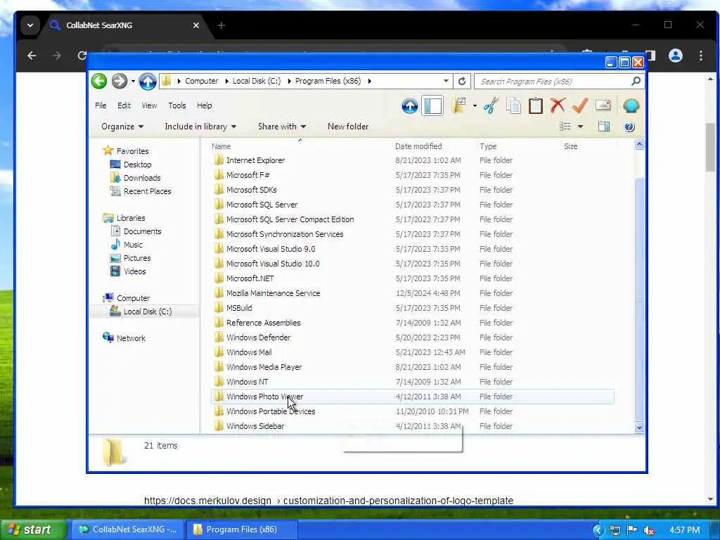Open the browser three-dot menu

pyautogui.click(x=701, y=56)
